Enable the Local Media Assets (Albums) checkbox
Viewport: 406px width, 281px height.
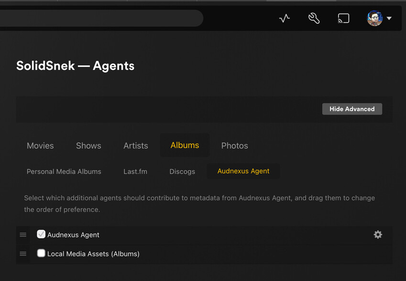41,253
